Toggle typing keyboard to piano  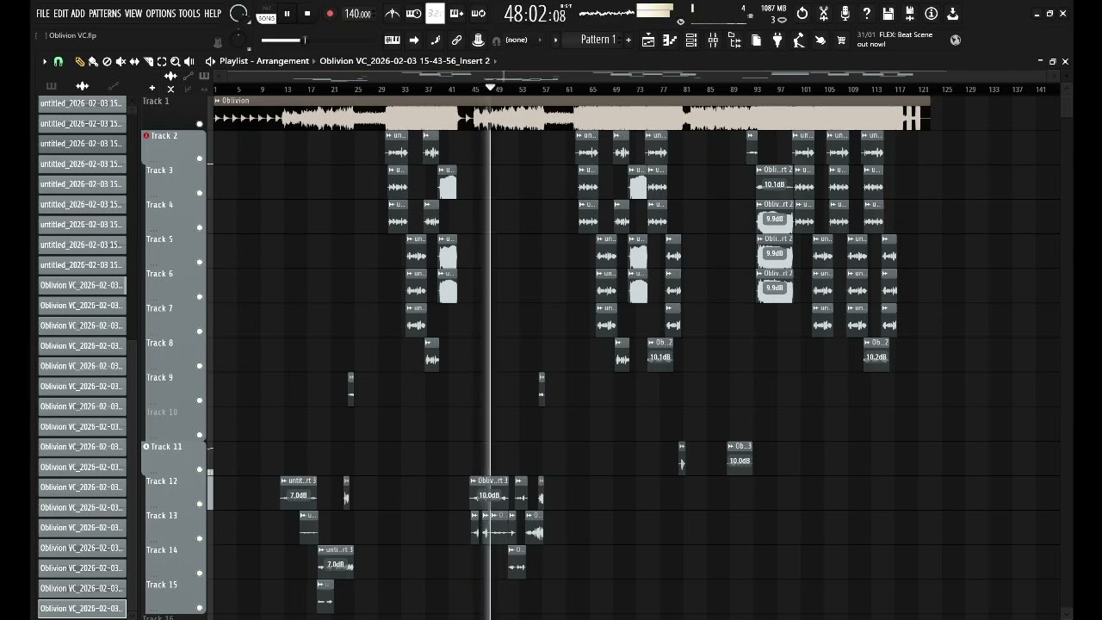392,40
